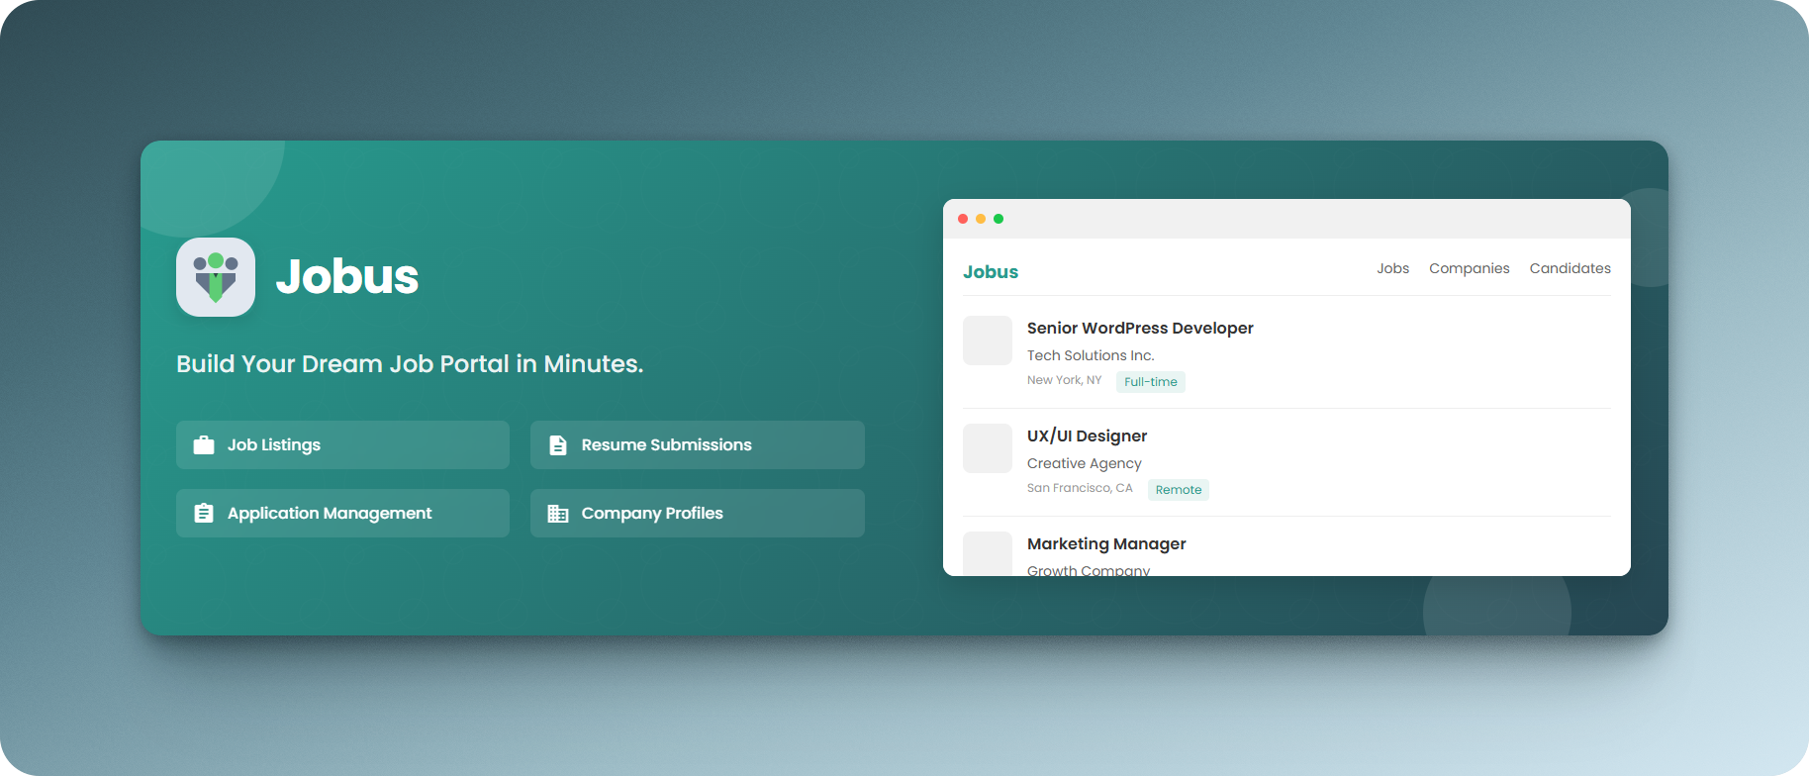The image size is (1809, 776).
Task: Click the San Francisco, CA location text
Action: click(x=1080, y=488)
